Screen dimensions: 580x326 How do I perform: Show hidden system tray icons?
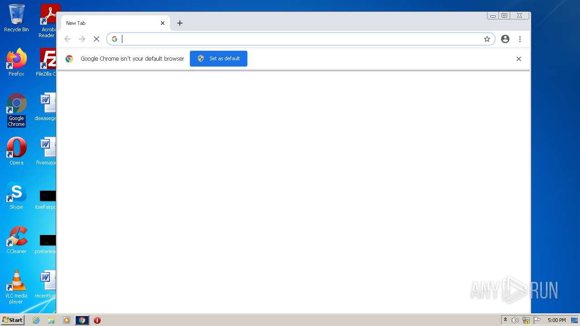tap(506, 320)
